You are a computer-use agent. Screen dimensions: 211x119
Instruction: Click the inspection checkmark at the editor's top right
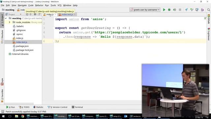click(205, 18)
